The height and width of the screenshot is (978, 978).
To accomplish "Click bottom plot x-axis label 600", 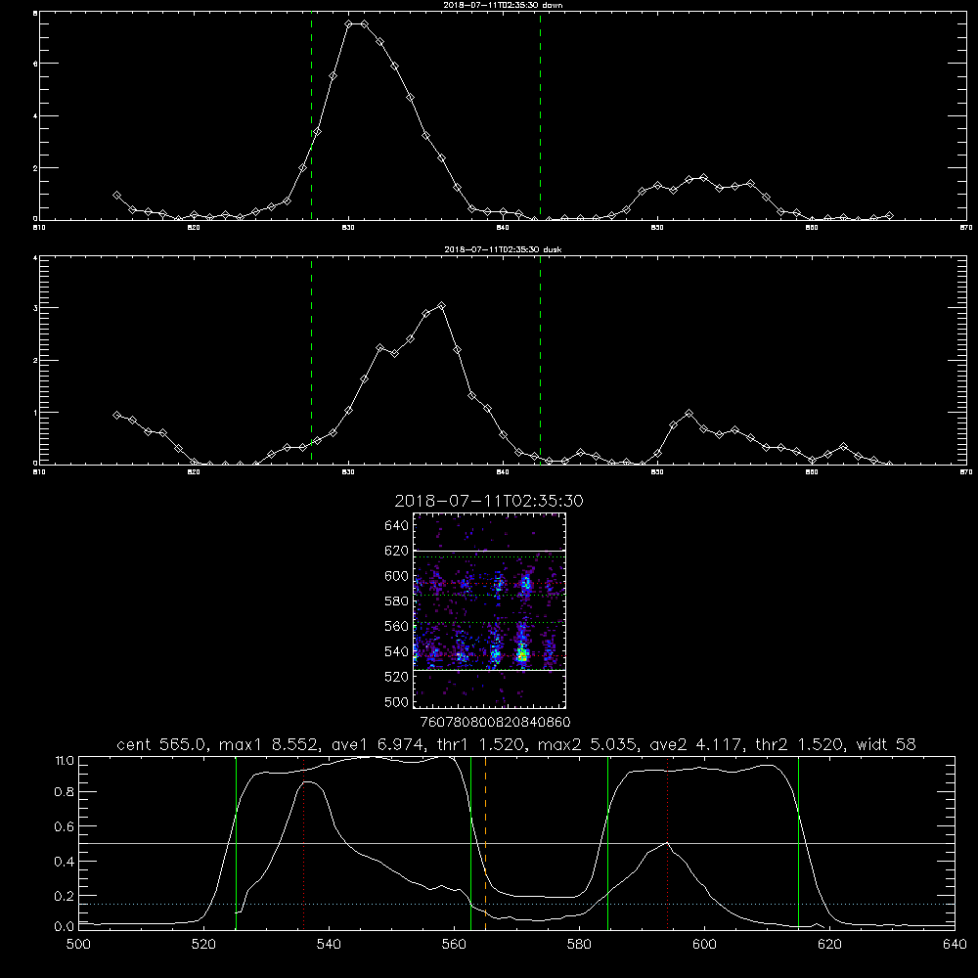I will coord(704,945).
